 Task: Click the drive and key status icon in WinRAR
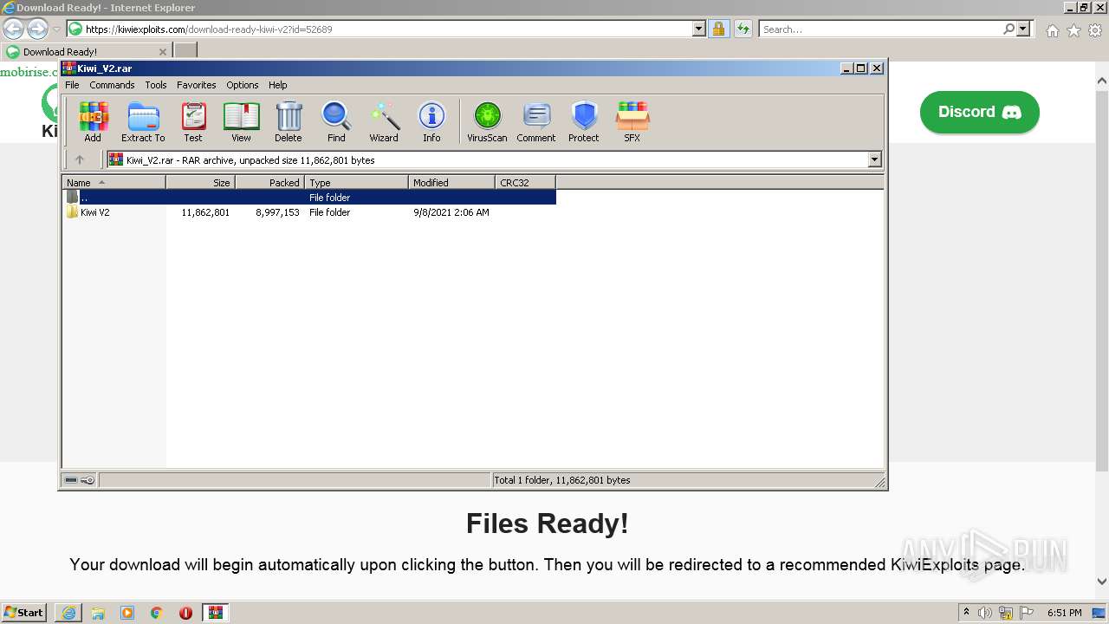tap(79, 480)
